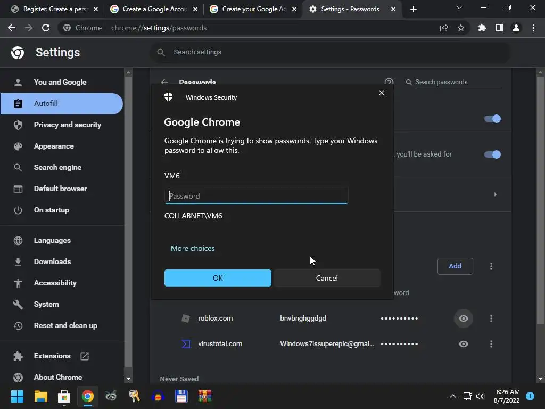
Task: Click the virustotal.com site link
Action: [220, 344]
